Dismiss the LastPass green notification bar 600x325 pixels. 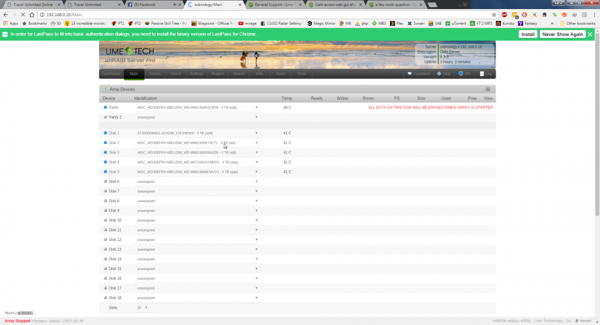click(590, 34)
